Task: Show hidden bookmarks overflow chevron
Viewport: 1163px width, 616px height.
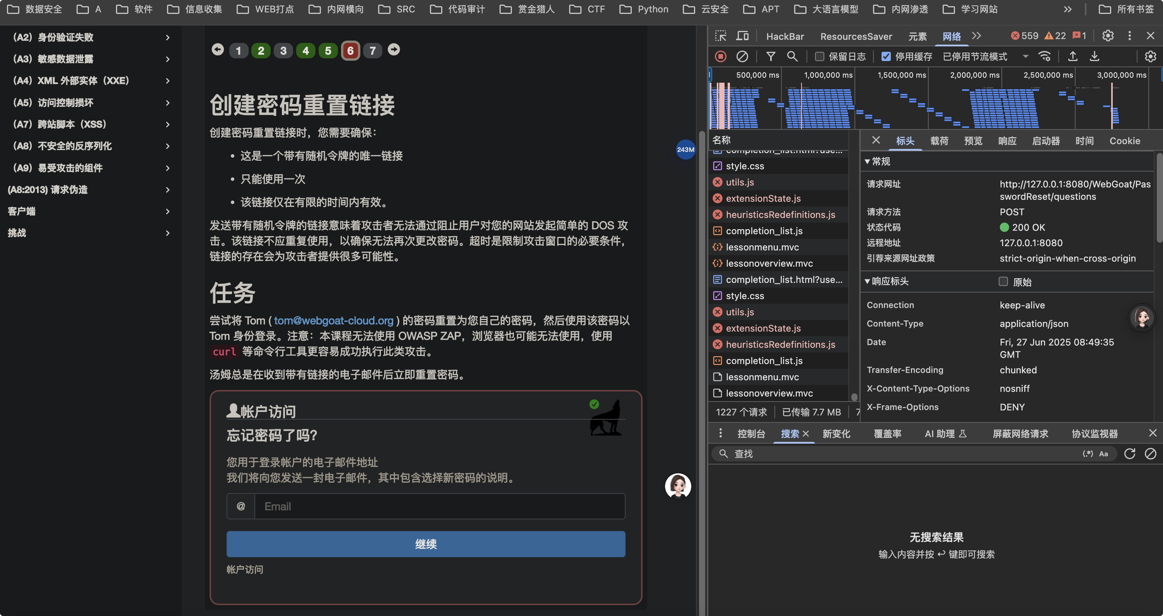Action: pyautogui.click(x=1068, y=9)
